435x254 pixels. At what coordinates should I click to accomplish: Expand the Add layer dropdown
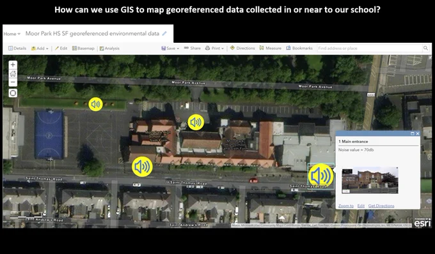[40, 49]
